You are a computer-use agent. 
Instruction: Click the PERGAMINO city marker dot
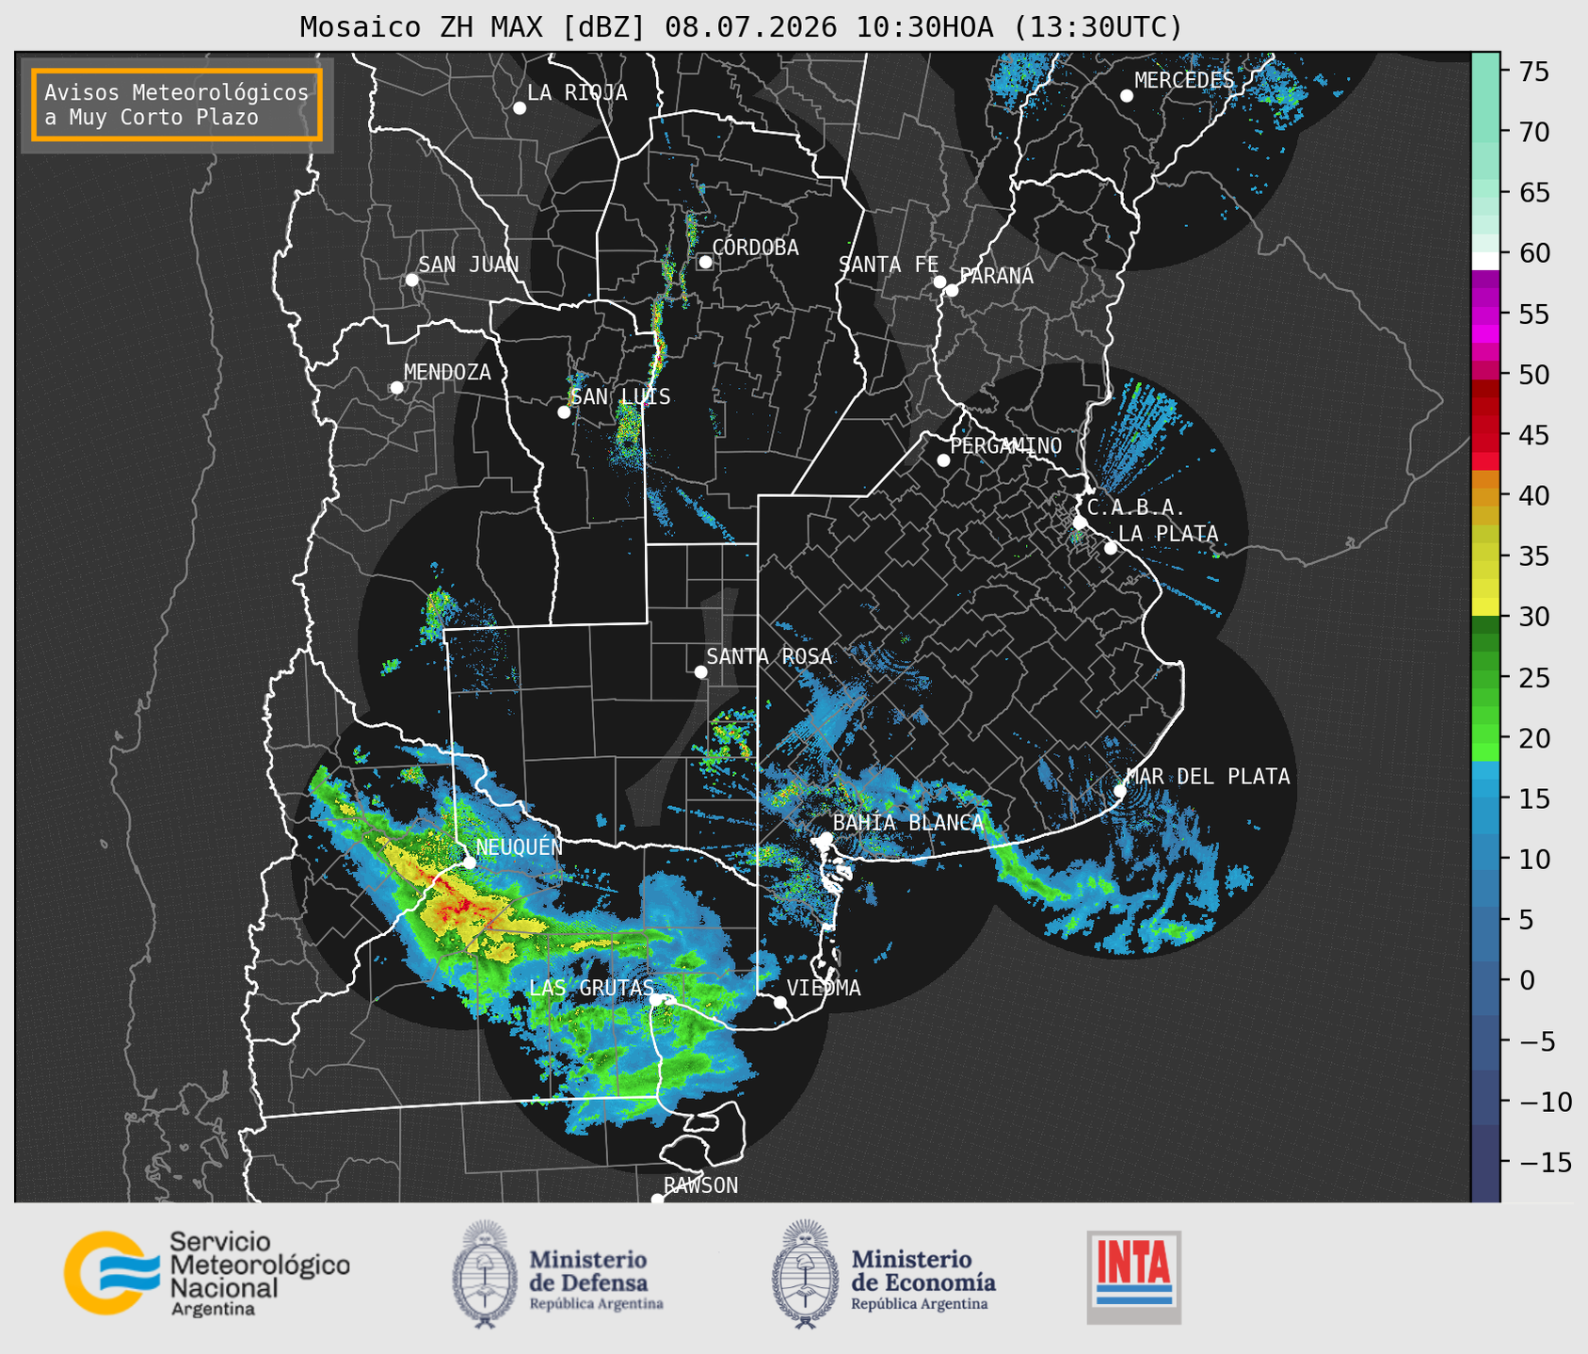coord(943,460)
